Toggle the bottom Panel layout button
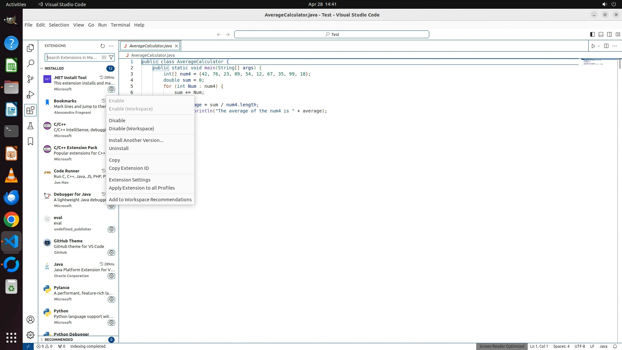 point(601,34)
